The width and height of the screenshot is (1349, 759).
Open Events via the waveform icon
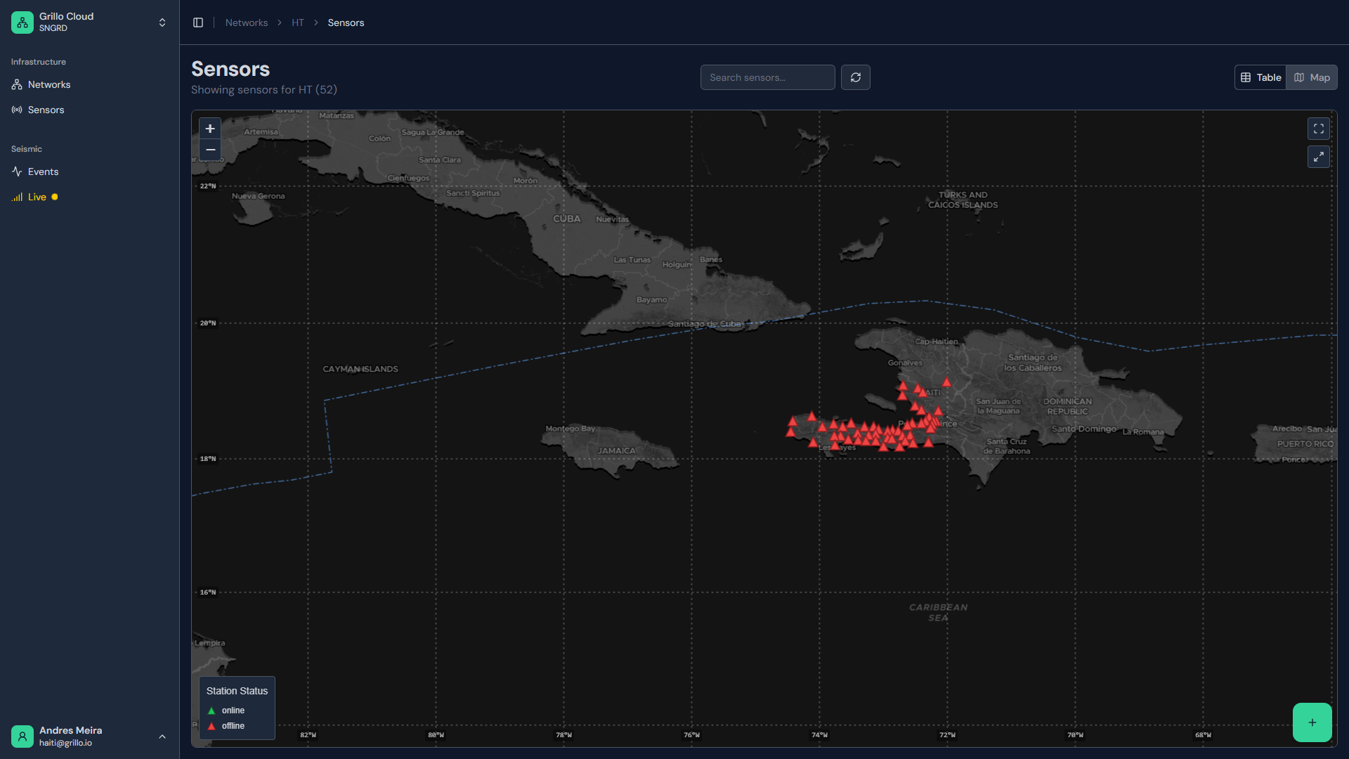click(17, 171)
